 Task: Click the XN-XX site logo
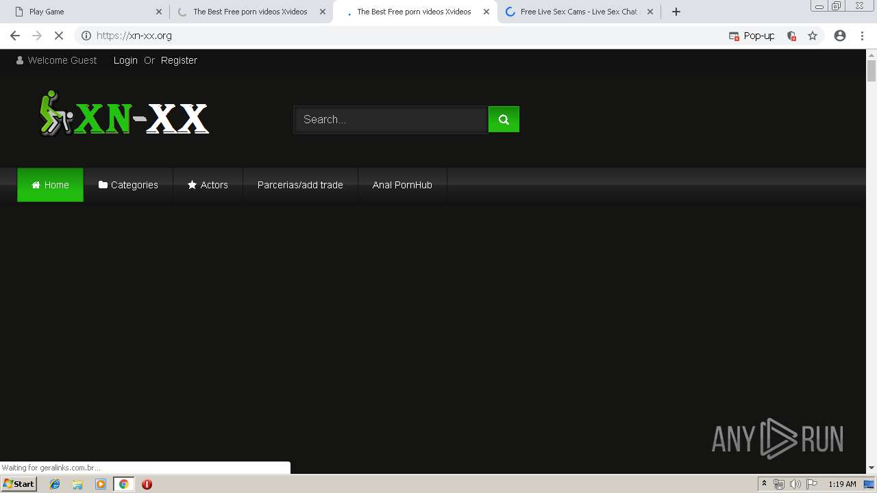124,114
